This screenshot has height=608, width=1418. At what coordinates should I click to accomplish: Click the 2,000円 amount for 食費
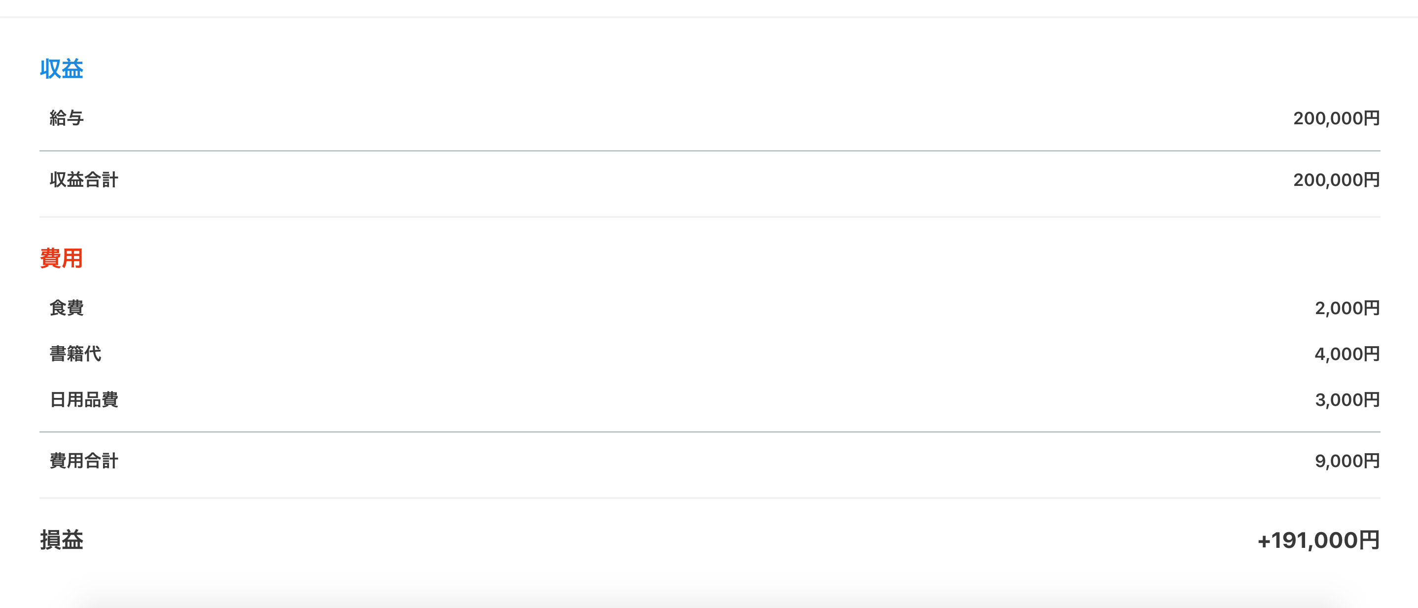tap(1347, 308)
